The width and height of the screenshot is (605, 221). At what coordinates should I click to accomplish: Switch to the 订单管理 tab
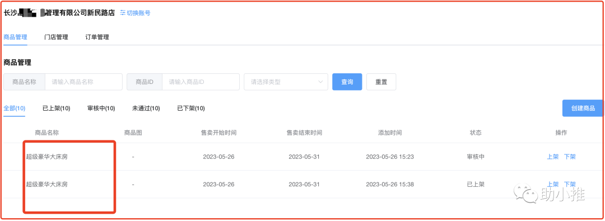[x=97, y=37]
